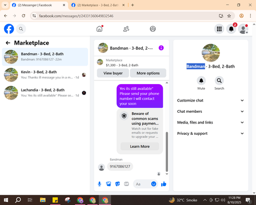Screen dimensions: 256x205
Task: Click the chat scrollbar thumb
Action: point(167,152)
